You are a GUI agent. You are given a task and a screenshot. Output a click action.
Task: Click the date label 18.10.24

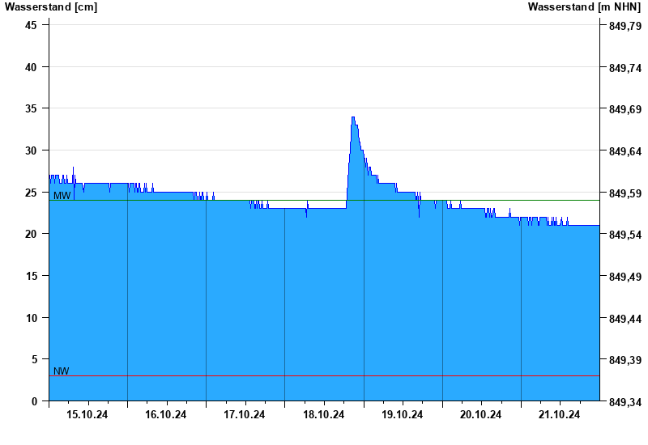(x=323, y=414)
